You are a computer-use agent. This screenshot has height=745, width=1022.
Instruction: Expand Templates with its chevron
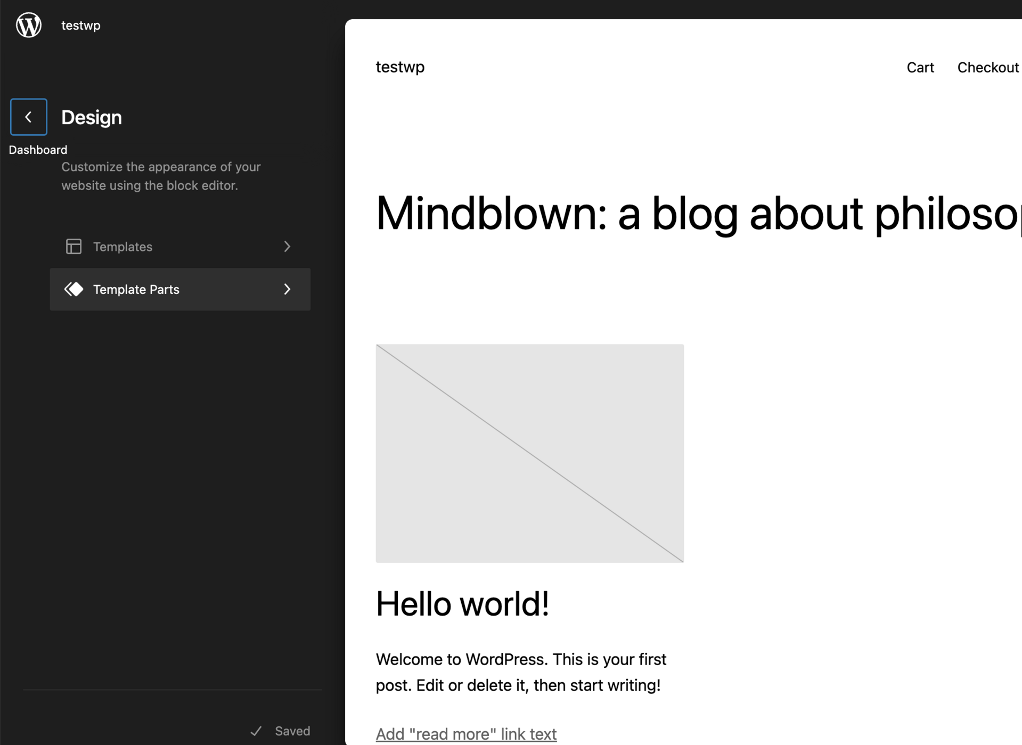(287, 247)
